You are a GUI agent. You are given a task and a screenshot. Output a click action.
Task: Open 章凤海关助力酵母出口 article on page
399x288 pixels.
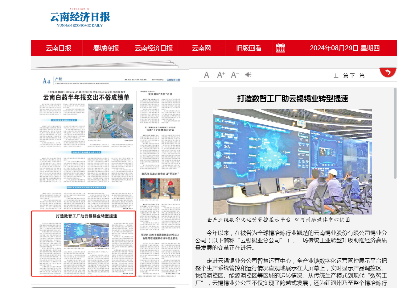pos(160,174)
